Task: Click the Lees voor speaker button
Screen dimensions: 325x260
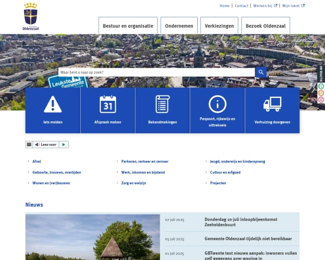Action: pyautogui.click(x=46, y=145)
